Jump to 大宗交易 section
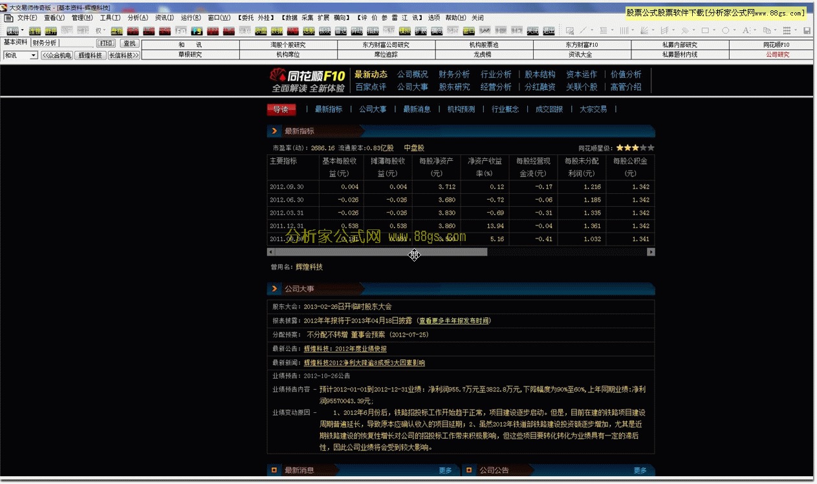 click(x=593, y=110)
